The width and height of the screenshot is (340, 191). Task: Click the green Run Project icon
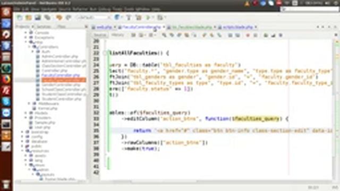coord(148,18)
